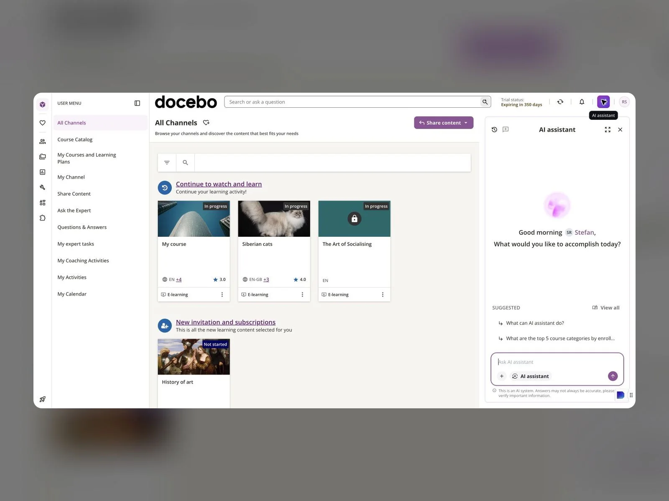This screenshot has width=669, height=501.
Task: Focus the Ask AI assistant input field
Action: coord(557,362)
